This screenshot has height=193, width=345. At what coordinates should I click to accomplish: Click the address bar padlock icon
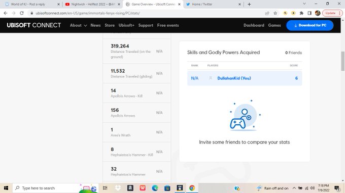pyautogui.click(x=32, y=13)
